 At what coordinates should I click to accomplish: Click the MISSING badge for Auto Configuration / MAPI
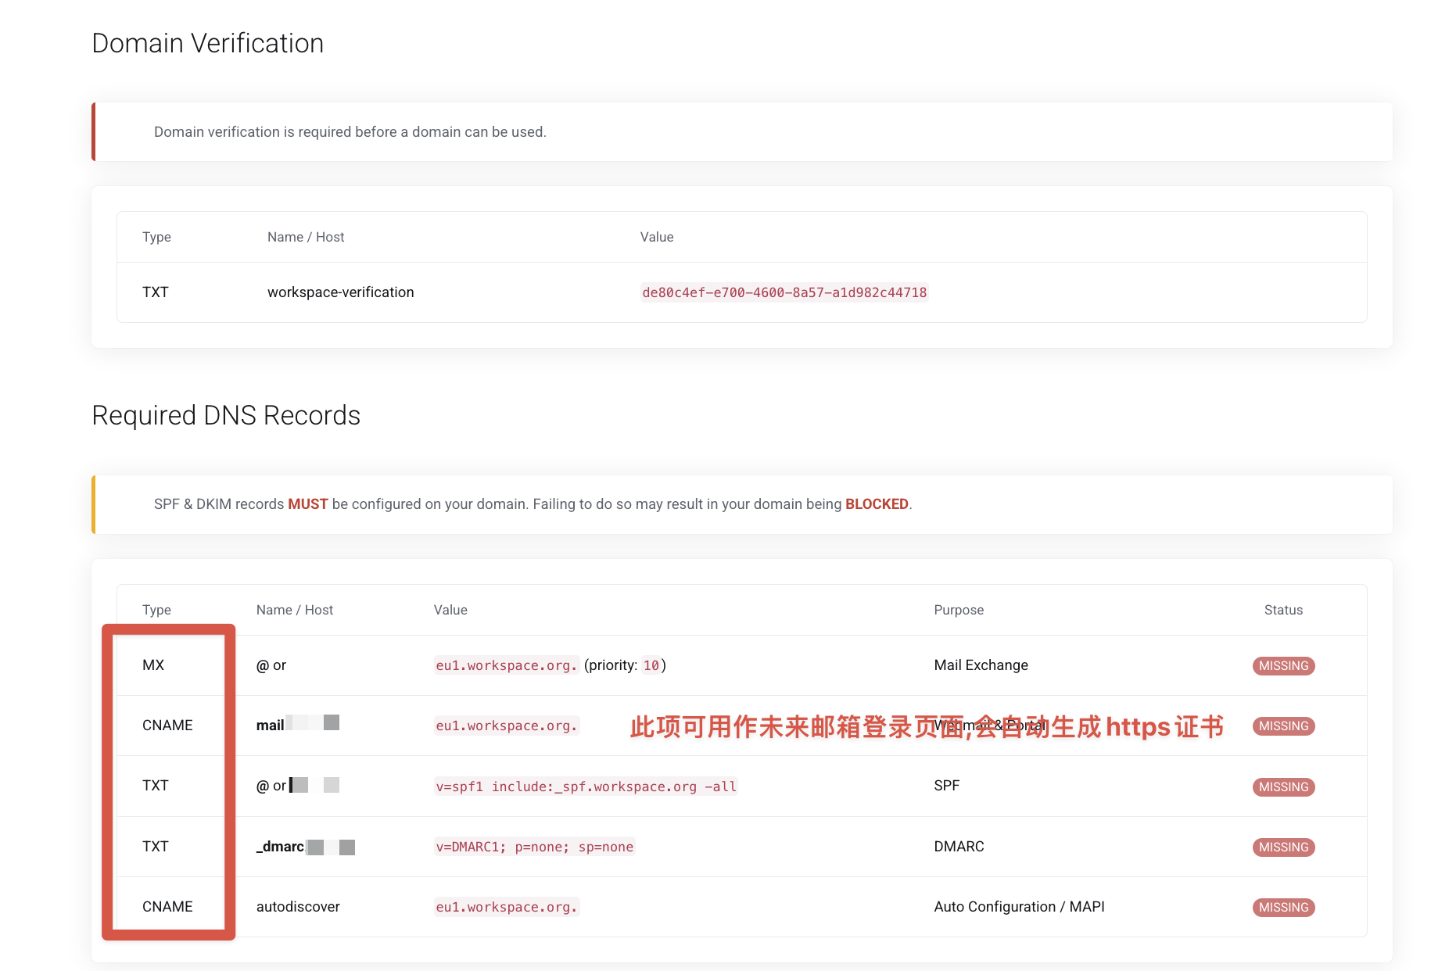point(1283,908)
